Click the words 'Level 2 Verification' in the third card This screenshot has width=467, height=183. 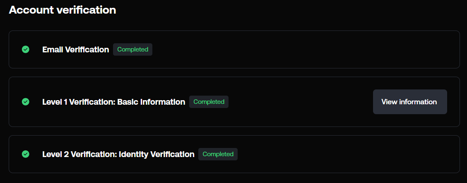[x=79, y=154]
